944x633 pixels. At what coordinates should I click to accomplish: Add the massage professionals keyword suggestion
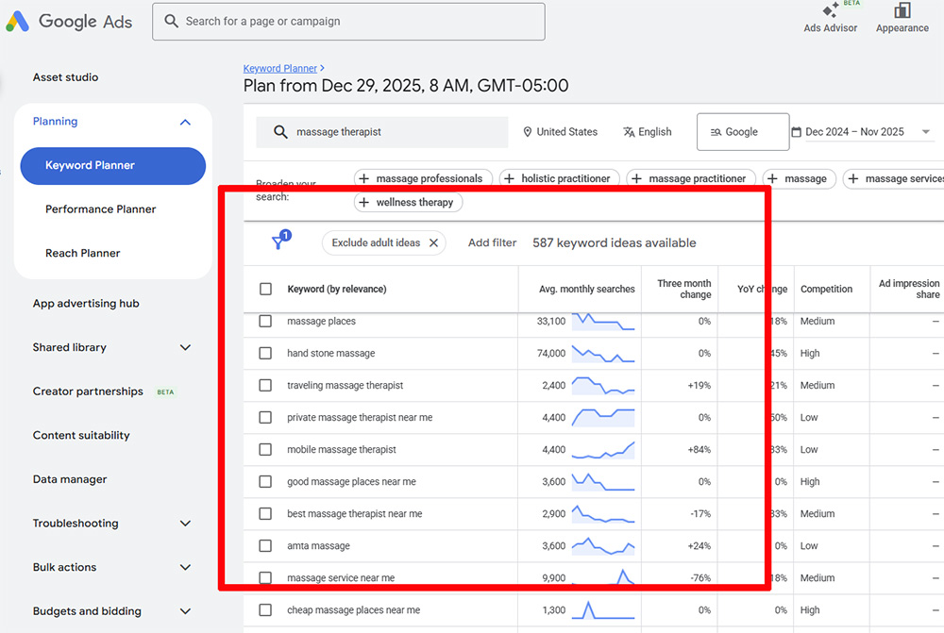(x=422, y=178)
